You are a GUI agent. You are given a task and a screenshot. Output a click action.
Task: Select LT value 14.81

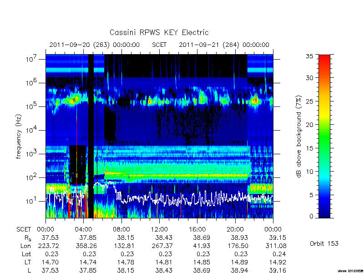[164, 262]
